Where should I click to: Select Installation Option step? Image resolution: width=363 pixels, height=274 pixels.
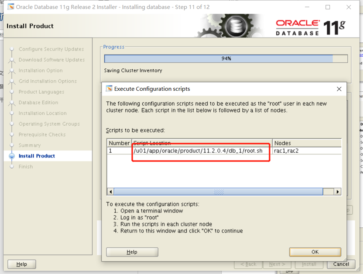pos(41,70)
